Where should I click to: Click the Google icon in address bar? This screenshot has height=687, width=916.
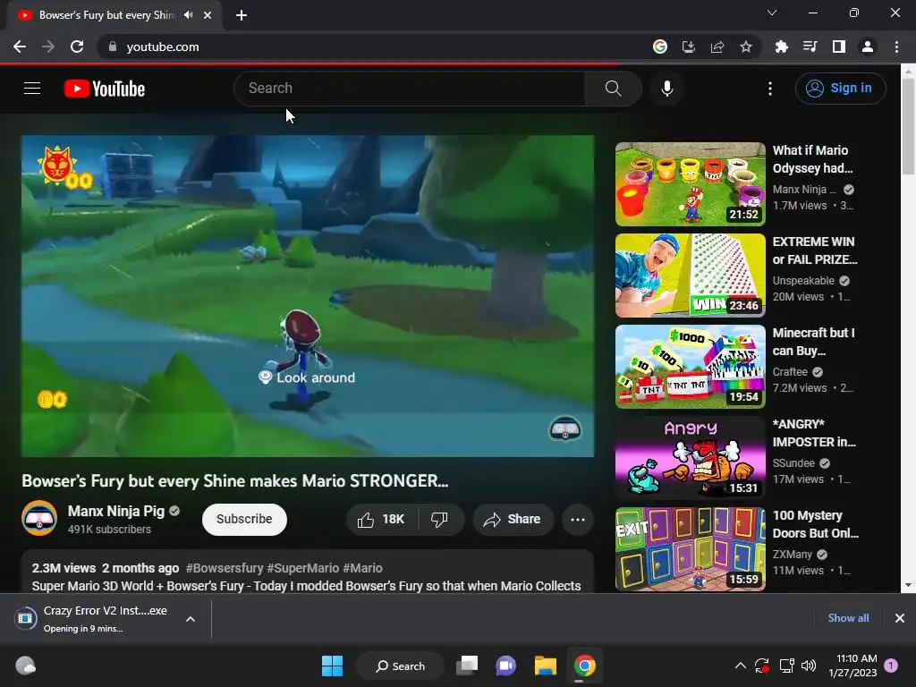click(660, 47)
